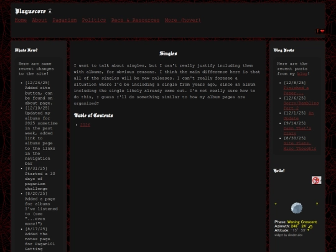Jump to 2026 in Table of Contents
336x252 pixels.
pos(85,125)
